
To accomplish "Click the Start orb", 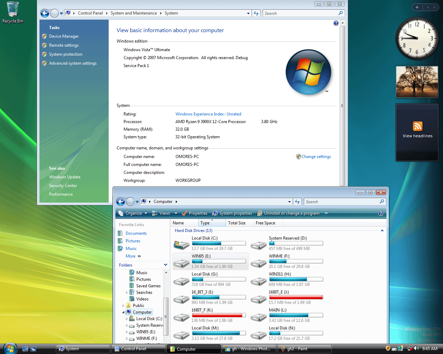I will [10, 348].
